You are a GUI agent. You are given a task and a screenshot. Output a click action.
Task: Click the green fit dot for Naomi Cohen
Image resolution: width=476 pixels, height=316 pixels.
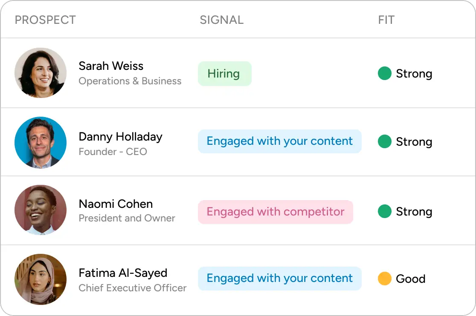(x=385, y=211)
